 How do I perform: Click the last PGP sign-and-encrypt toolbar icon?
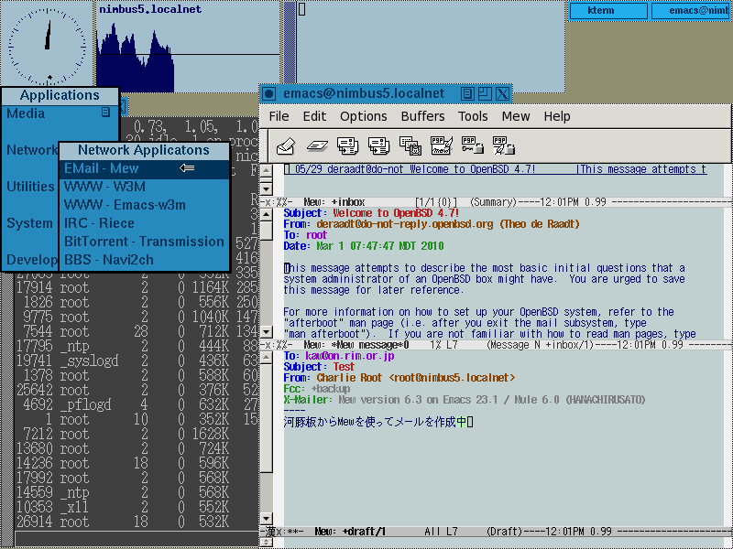pyautogui.click(x=503, y=145)
